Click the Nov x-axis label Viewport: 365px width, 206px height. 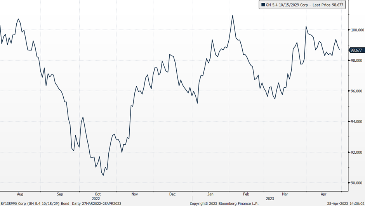135,194
